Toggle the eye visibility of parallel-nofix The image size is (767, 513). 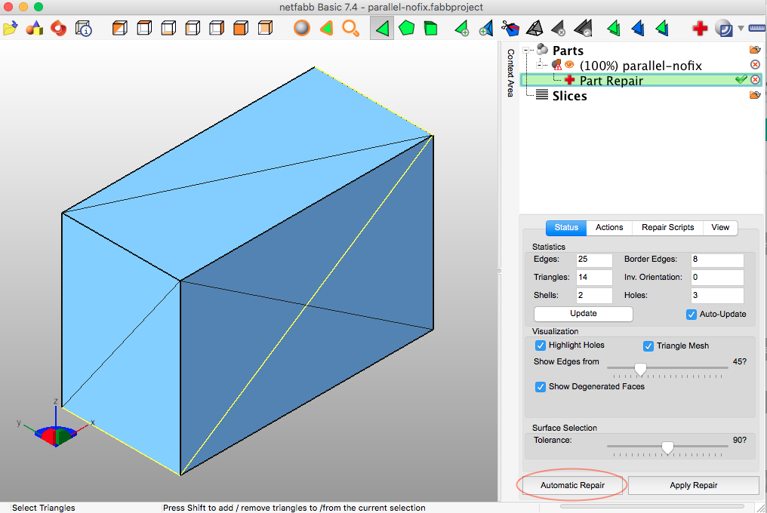click(x=569, y=65)
